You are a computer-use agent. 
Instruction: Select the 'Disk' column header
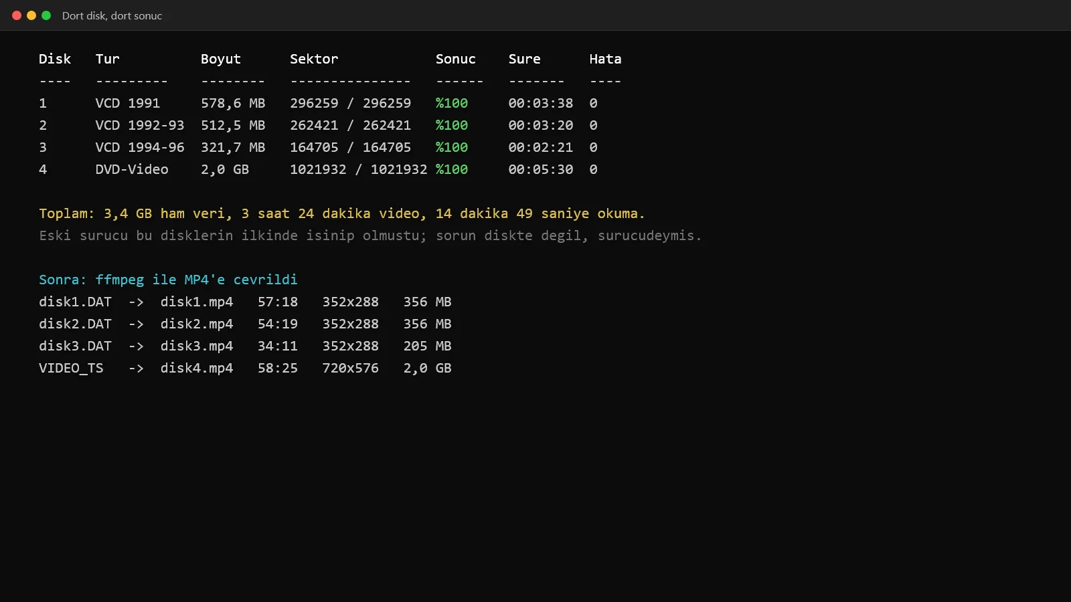(x=55, y=59)
